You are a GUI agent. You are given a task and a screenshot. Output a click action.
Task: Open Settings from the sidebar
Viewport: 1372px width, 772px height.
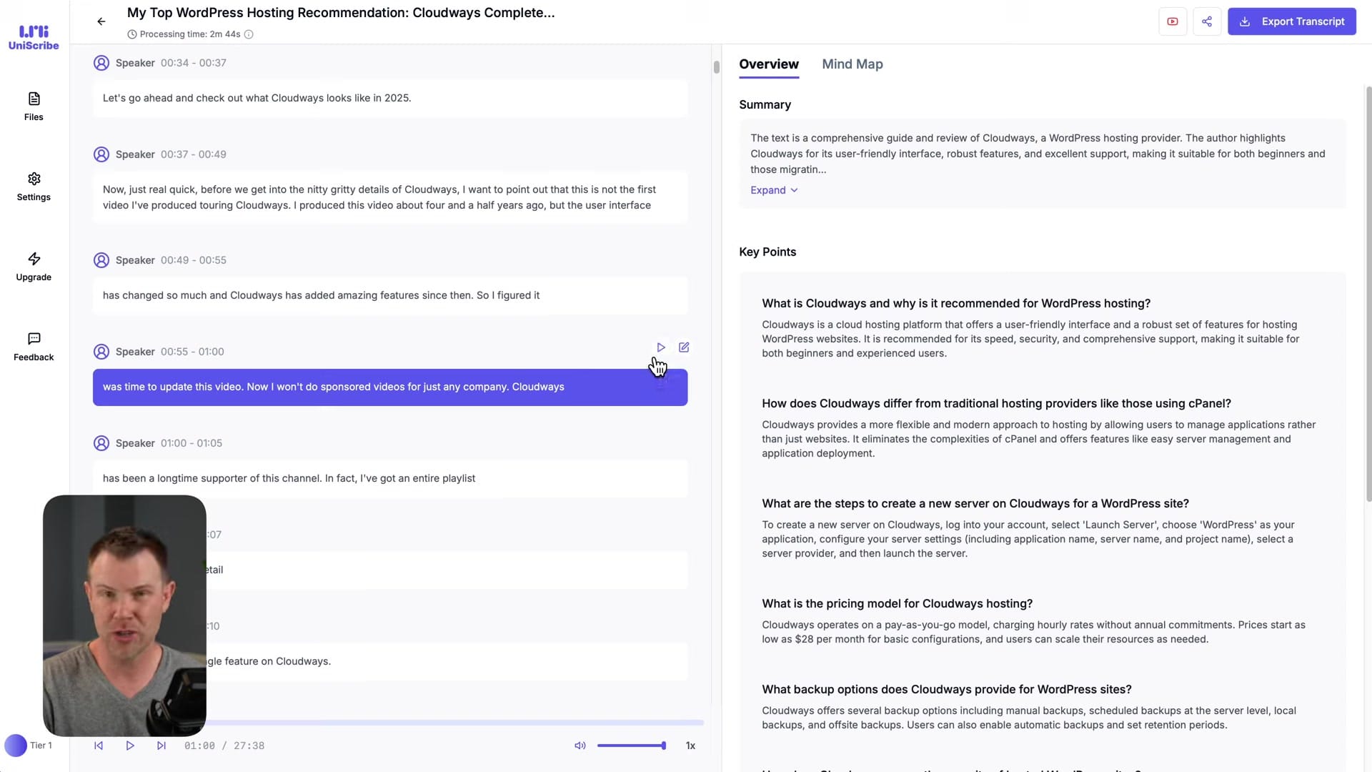(34, 187)
